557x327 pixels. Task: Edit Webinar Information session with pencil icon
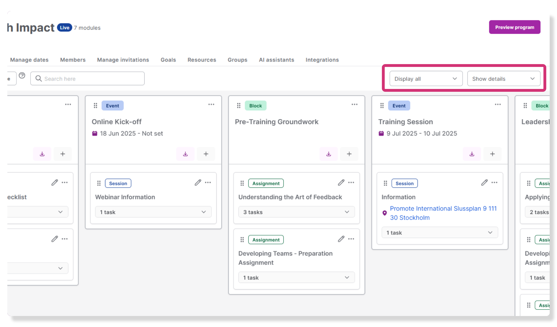click(x=198, y=183)
